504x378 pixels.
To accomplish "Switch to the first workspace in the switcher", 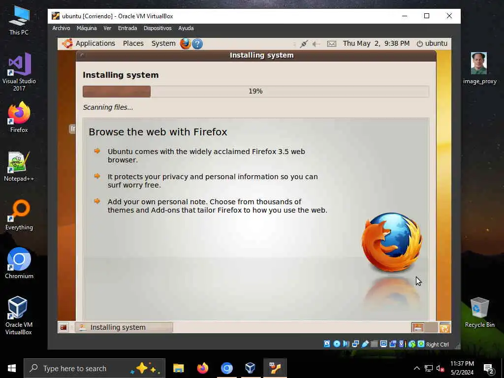I will click(417, 327).
